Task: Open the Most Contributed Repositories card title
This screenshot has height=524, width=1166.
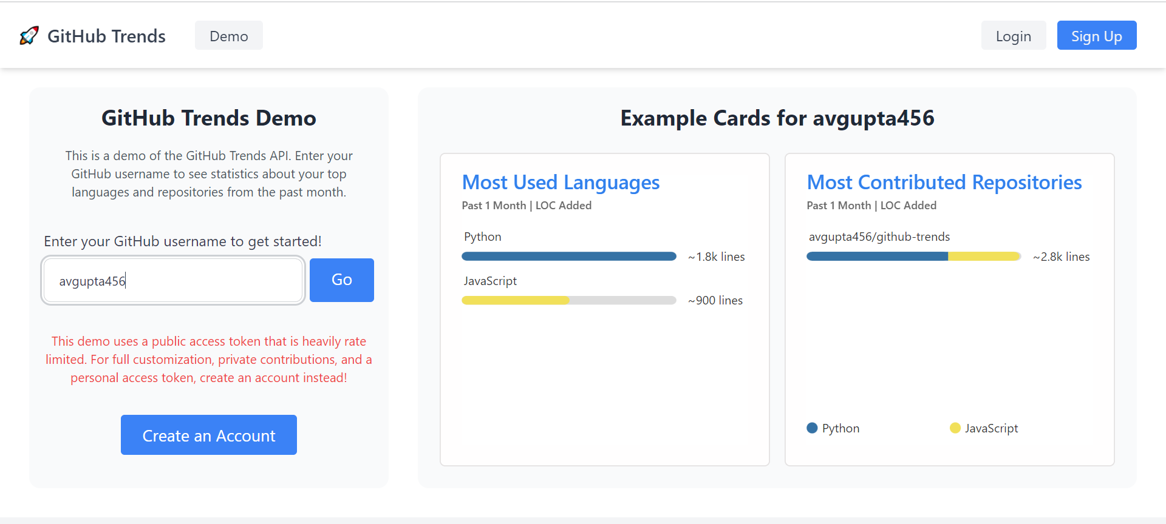Action: pos(944,183)
